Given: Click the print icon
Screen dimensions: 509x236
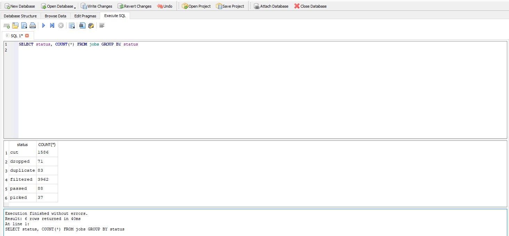Looking at the screenshot, I should click(33, 25).
